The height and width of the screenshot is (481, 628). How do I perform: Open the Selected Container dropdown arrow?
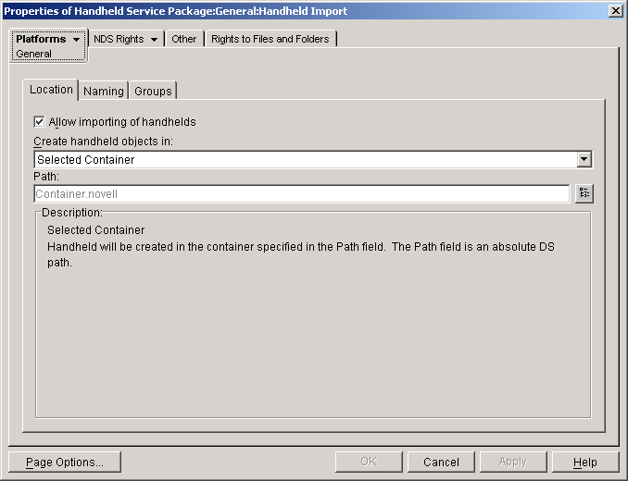click(x=584, y=159)
